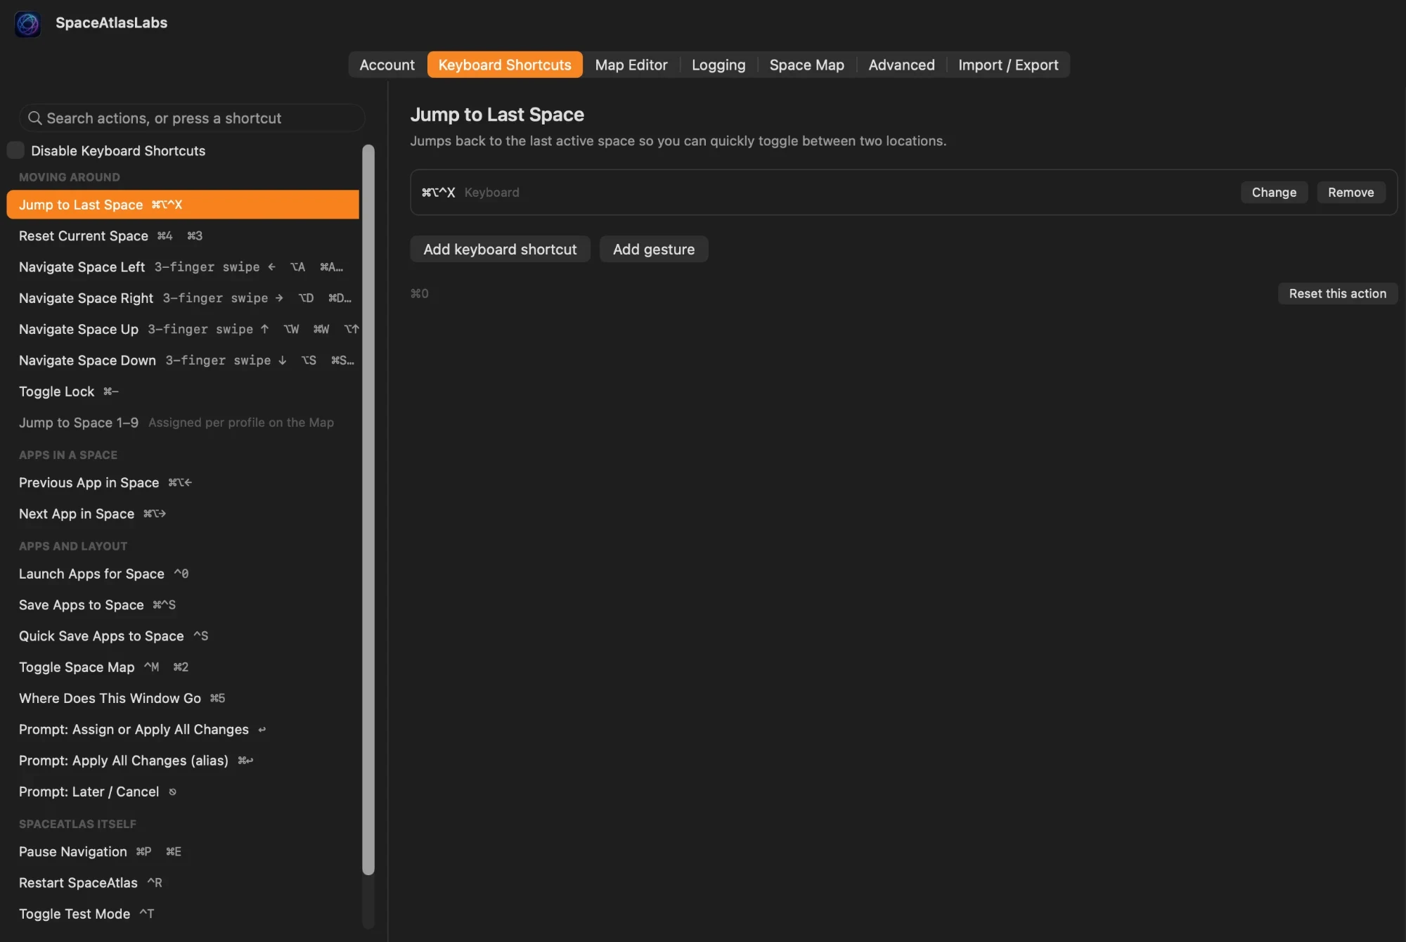The width and height of the screenshot is (1406, 942).
Task: Select Previous App in Space action
Action: (x=183, y=482)
